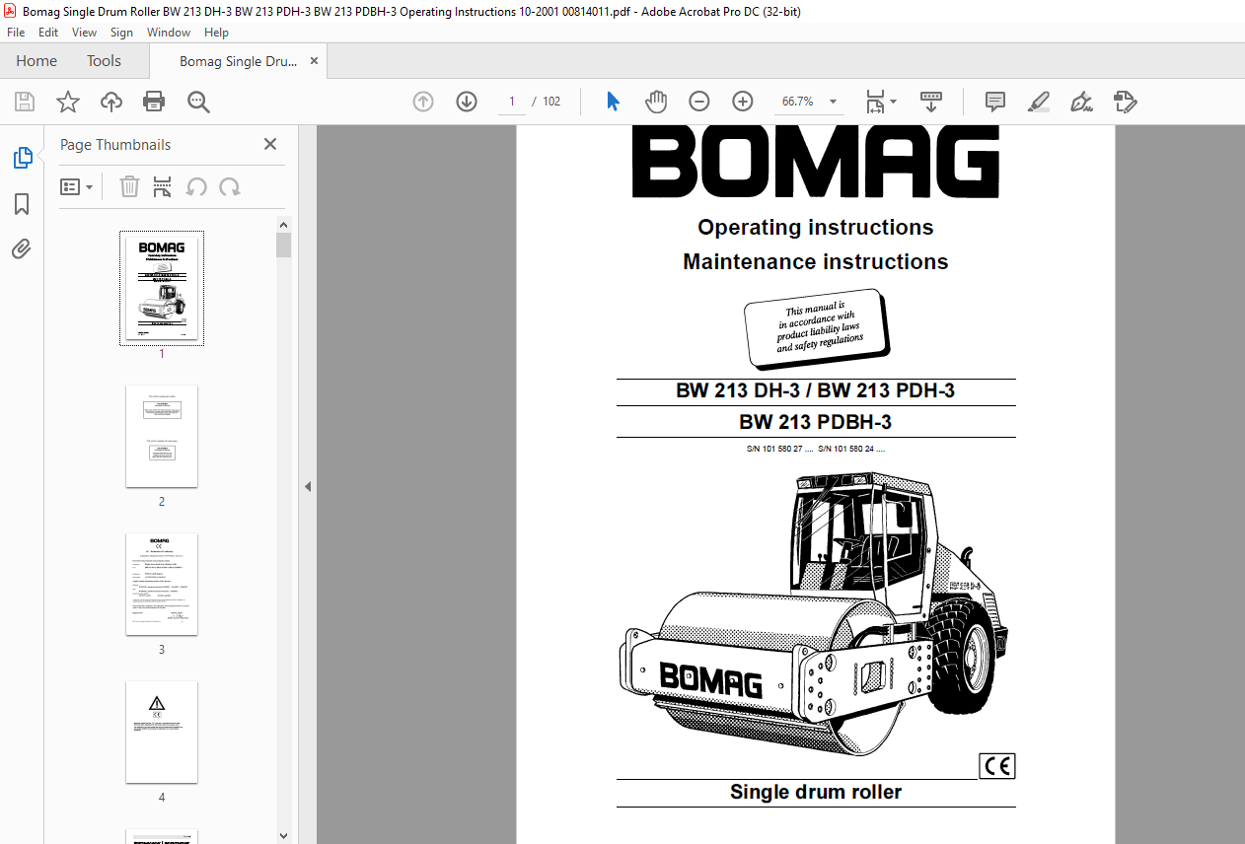Insert pages with the thumbnail panel icon
The height and width of the screenshot is (844, 1245).
[163, 186]
